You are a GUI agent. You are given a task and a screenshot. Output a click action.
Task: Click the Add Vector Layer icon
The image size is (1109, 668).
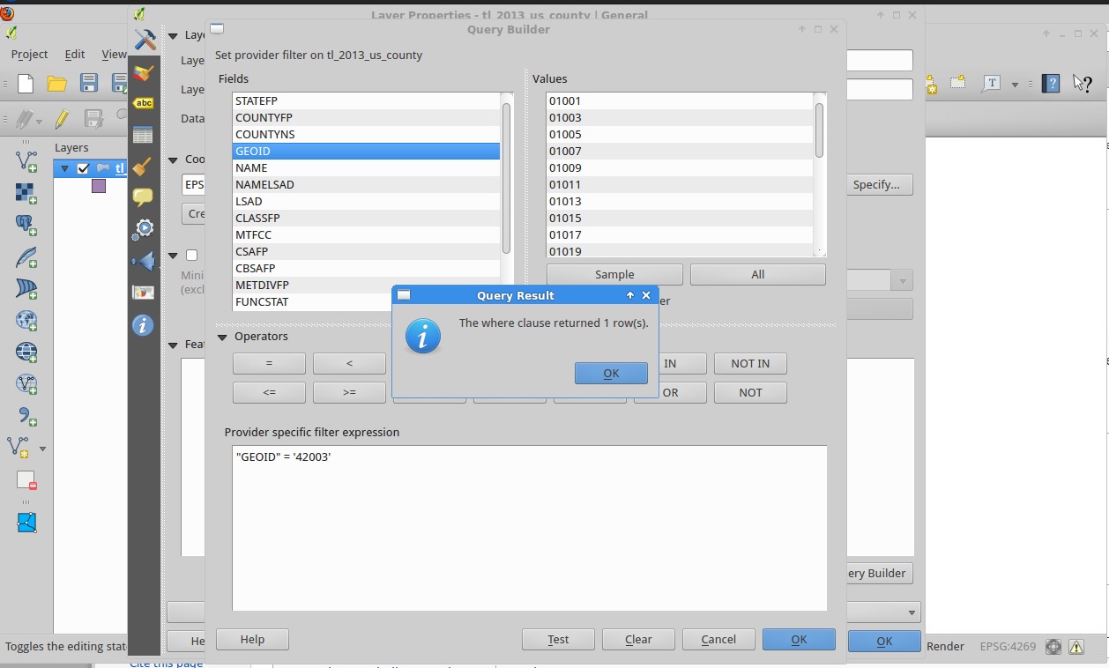pos(26,161)
